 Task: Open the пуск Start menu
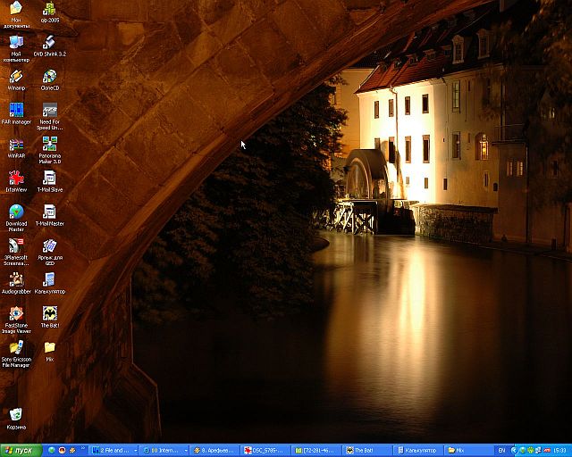(21, 451)
